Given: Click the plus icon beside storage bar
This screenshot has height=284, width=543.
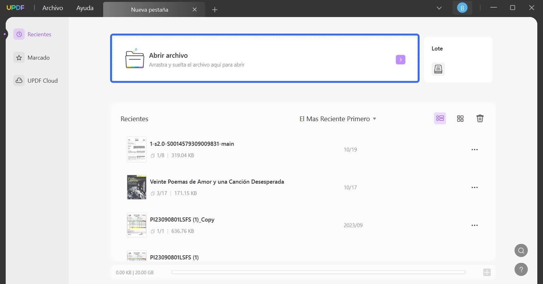Looking at the screenshot, I should (x=487, y=272).
